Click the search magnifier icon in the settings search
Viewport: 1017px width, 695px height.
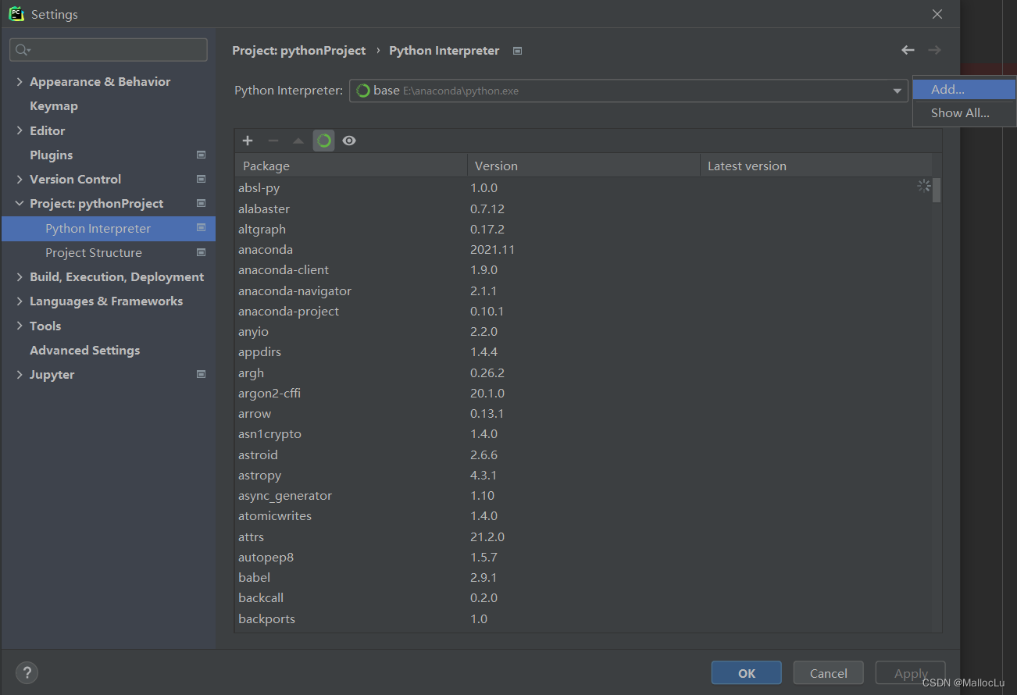click(22, 50)
